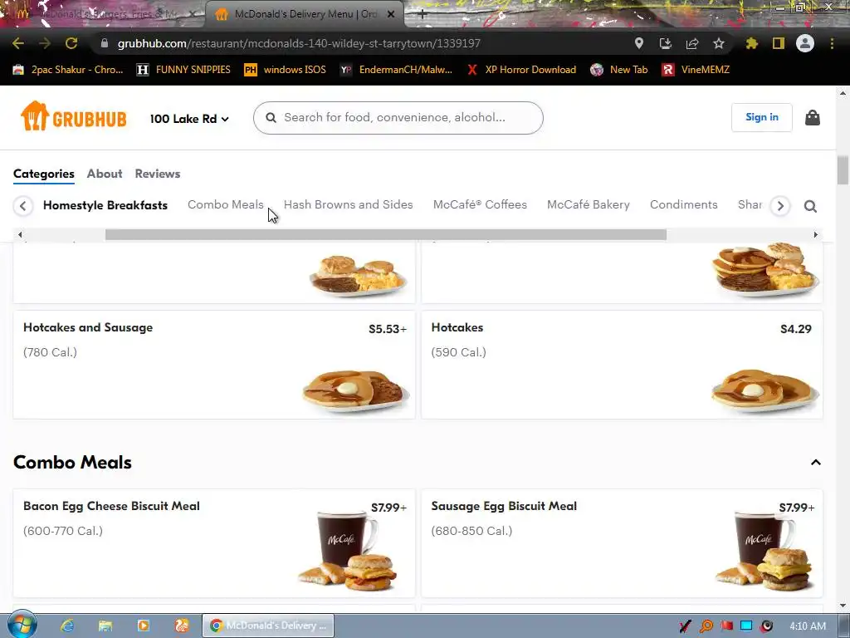The image size is (850, 638).
Task: Open New Tab bookmark
Action: click(x=619, y=70)
